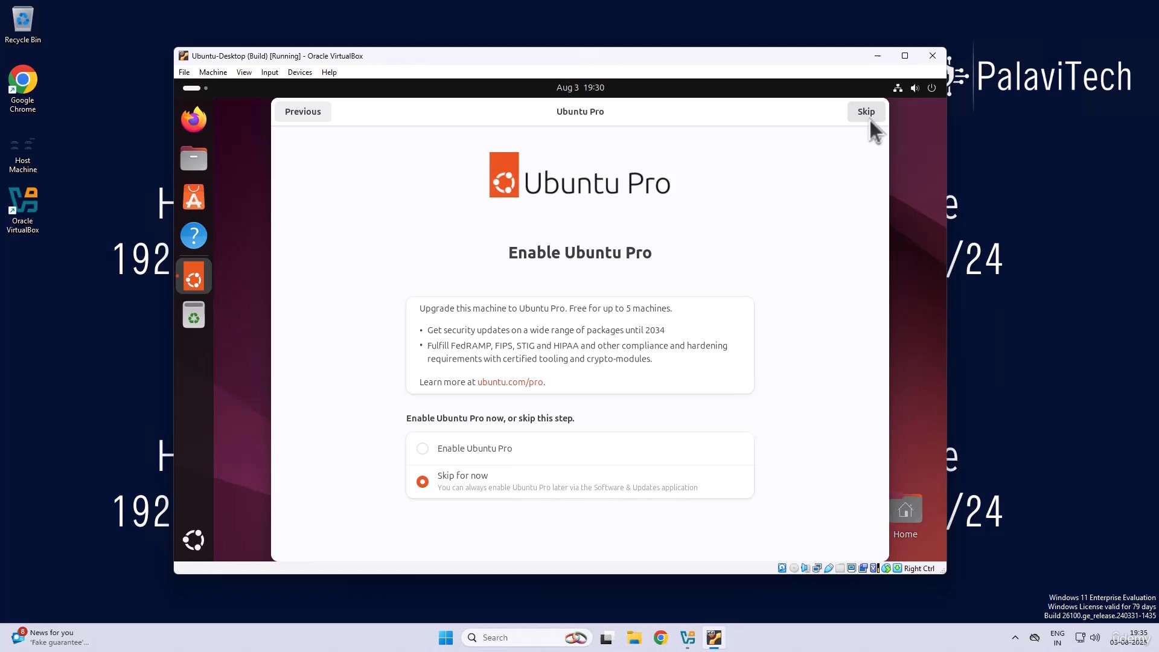Open the Devices menu in VirtualBox

[300, 72]
